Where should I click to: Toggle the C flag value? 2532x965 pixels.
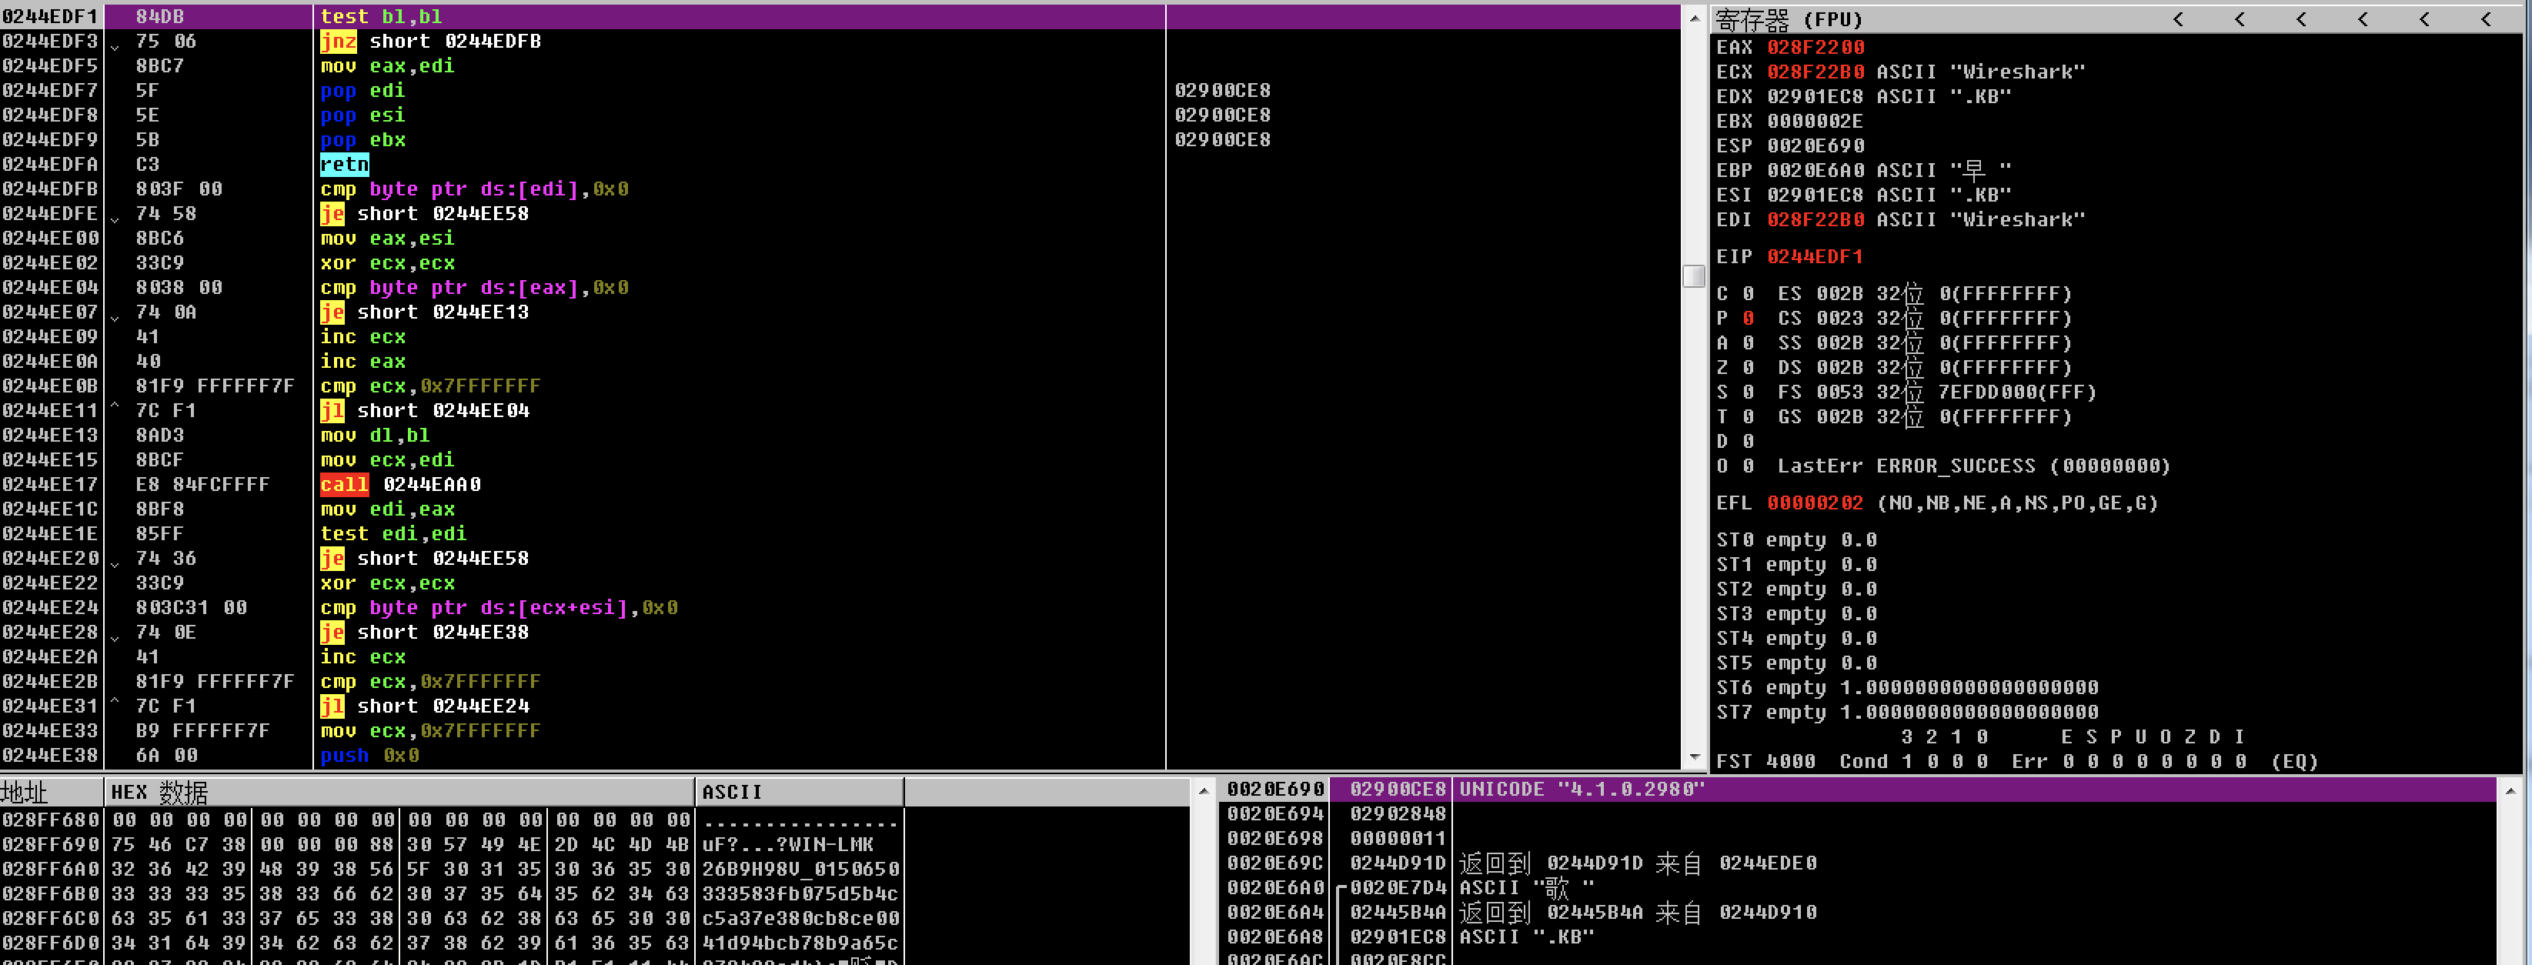pos(1748,294)
